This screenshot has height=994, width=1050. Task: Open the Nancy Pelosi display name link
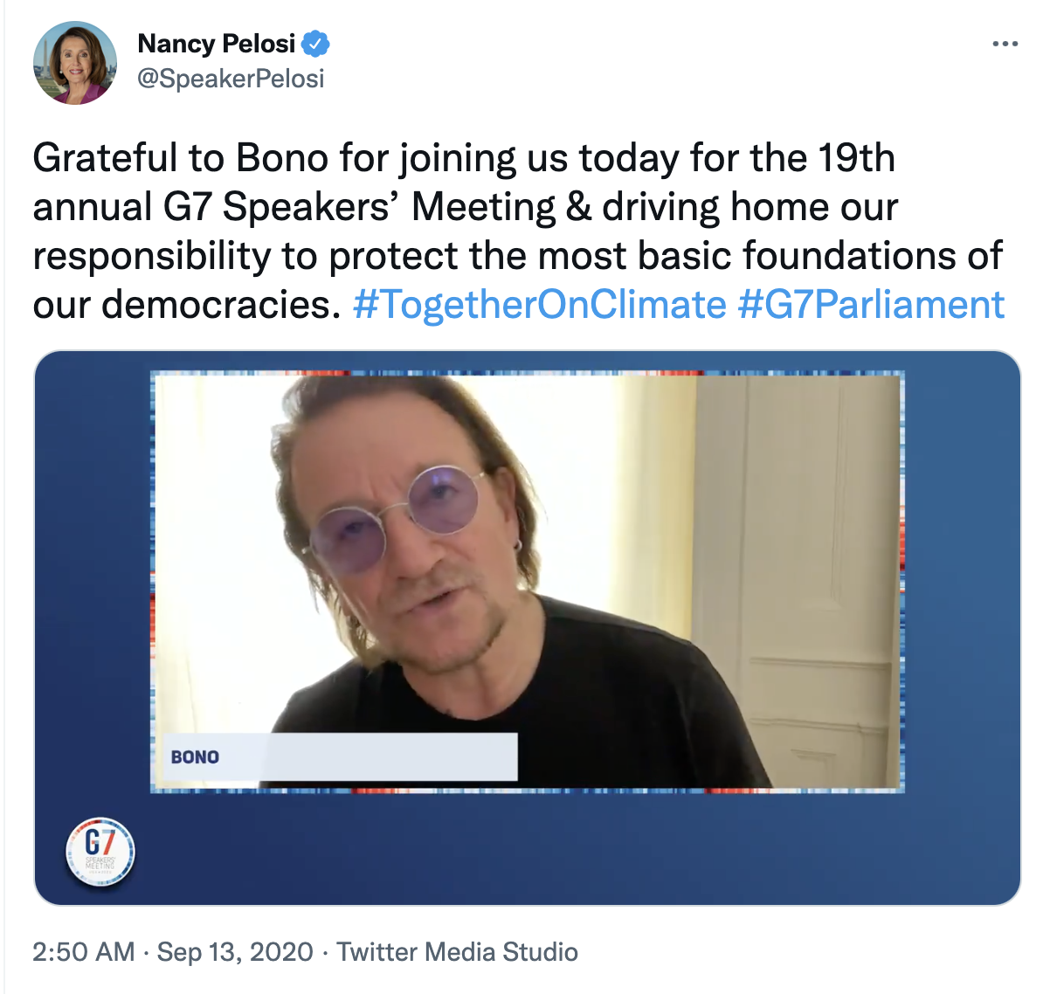217,43
